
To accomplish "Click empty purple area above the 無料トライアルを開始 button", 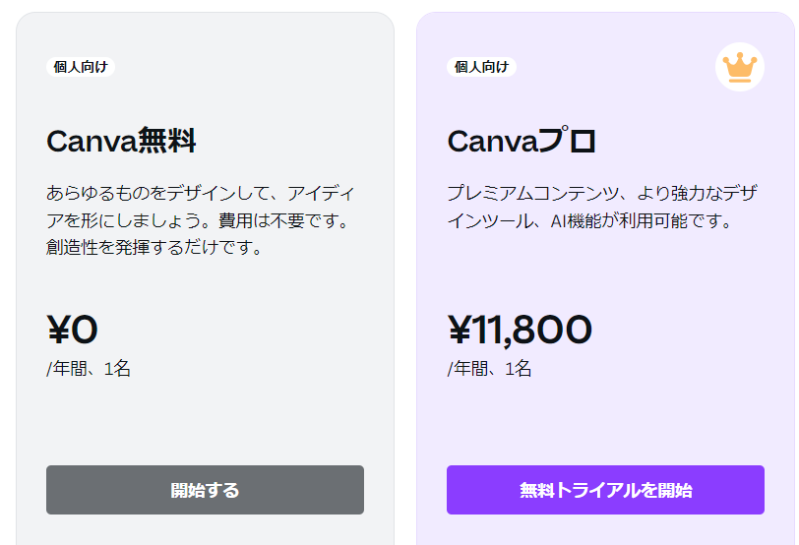I will [605, 423].
